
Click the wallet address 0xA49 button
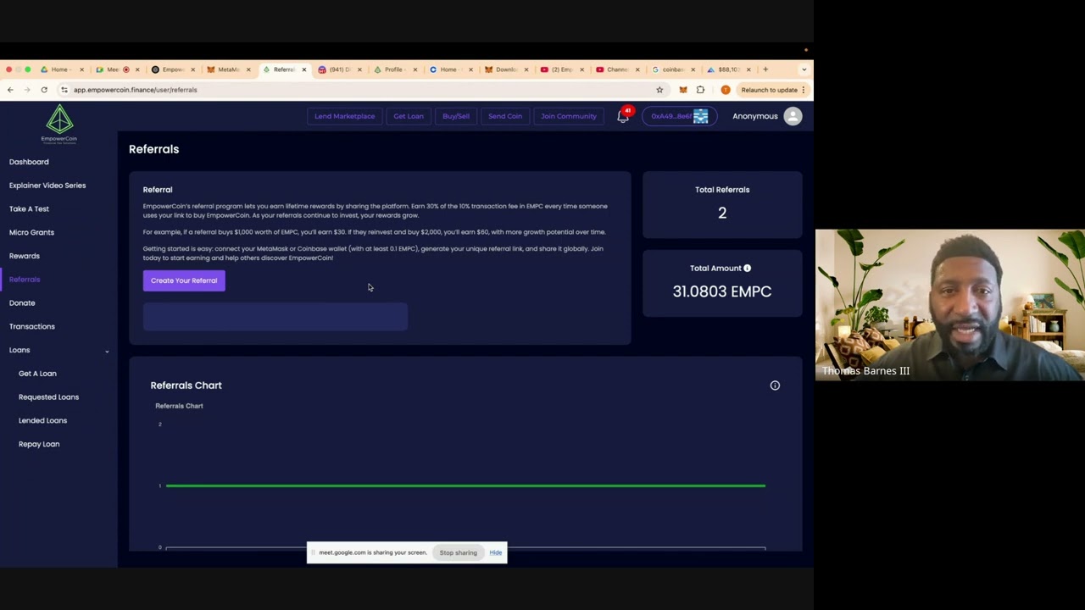click(x=680, y=116)
